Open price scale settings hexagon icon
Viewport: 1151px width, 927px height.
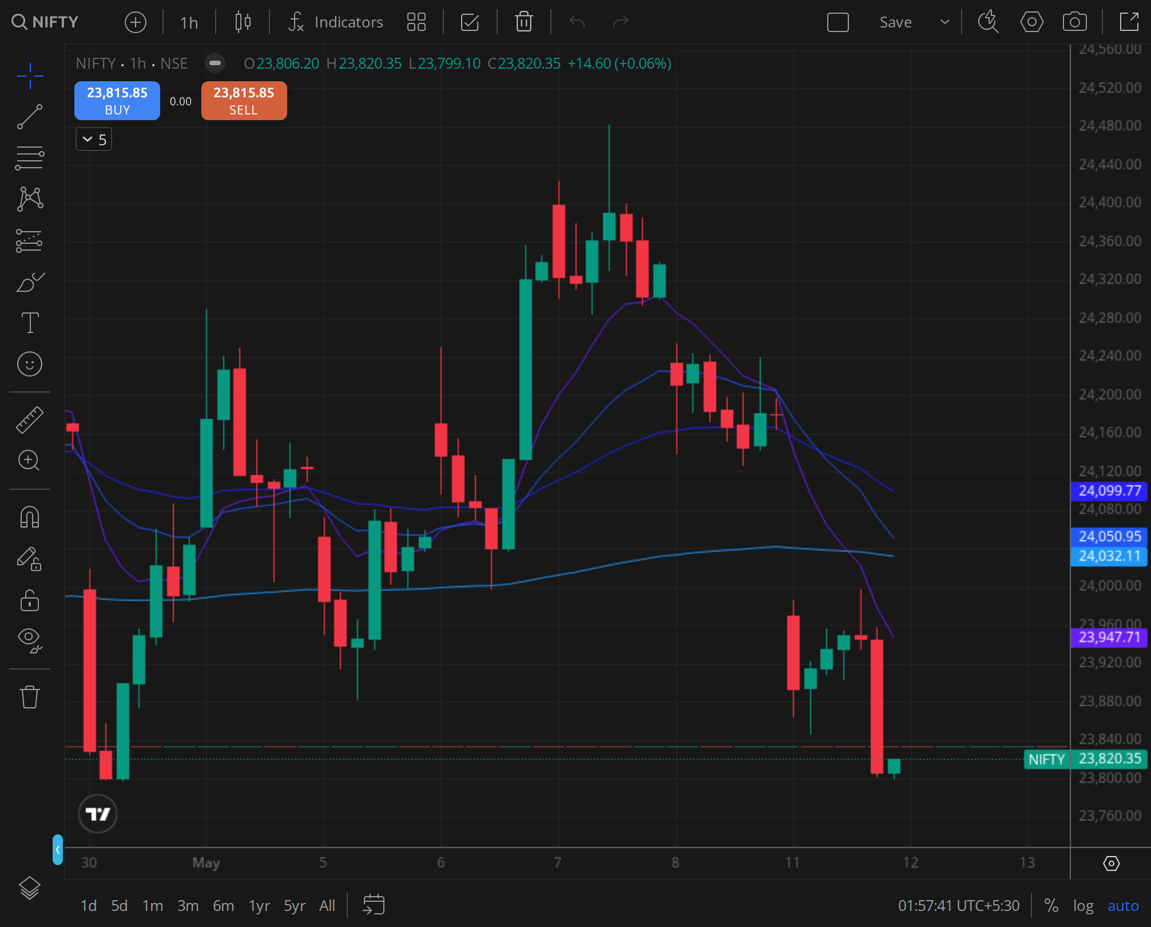click(x=1111, y=863)
